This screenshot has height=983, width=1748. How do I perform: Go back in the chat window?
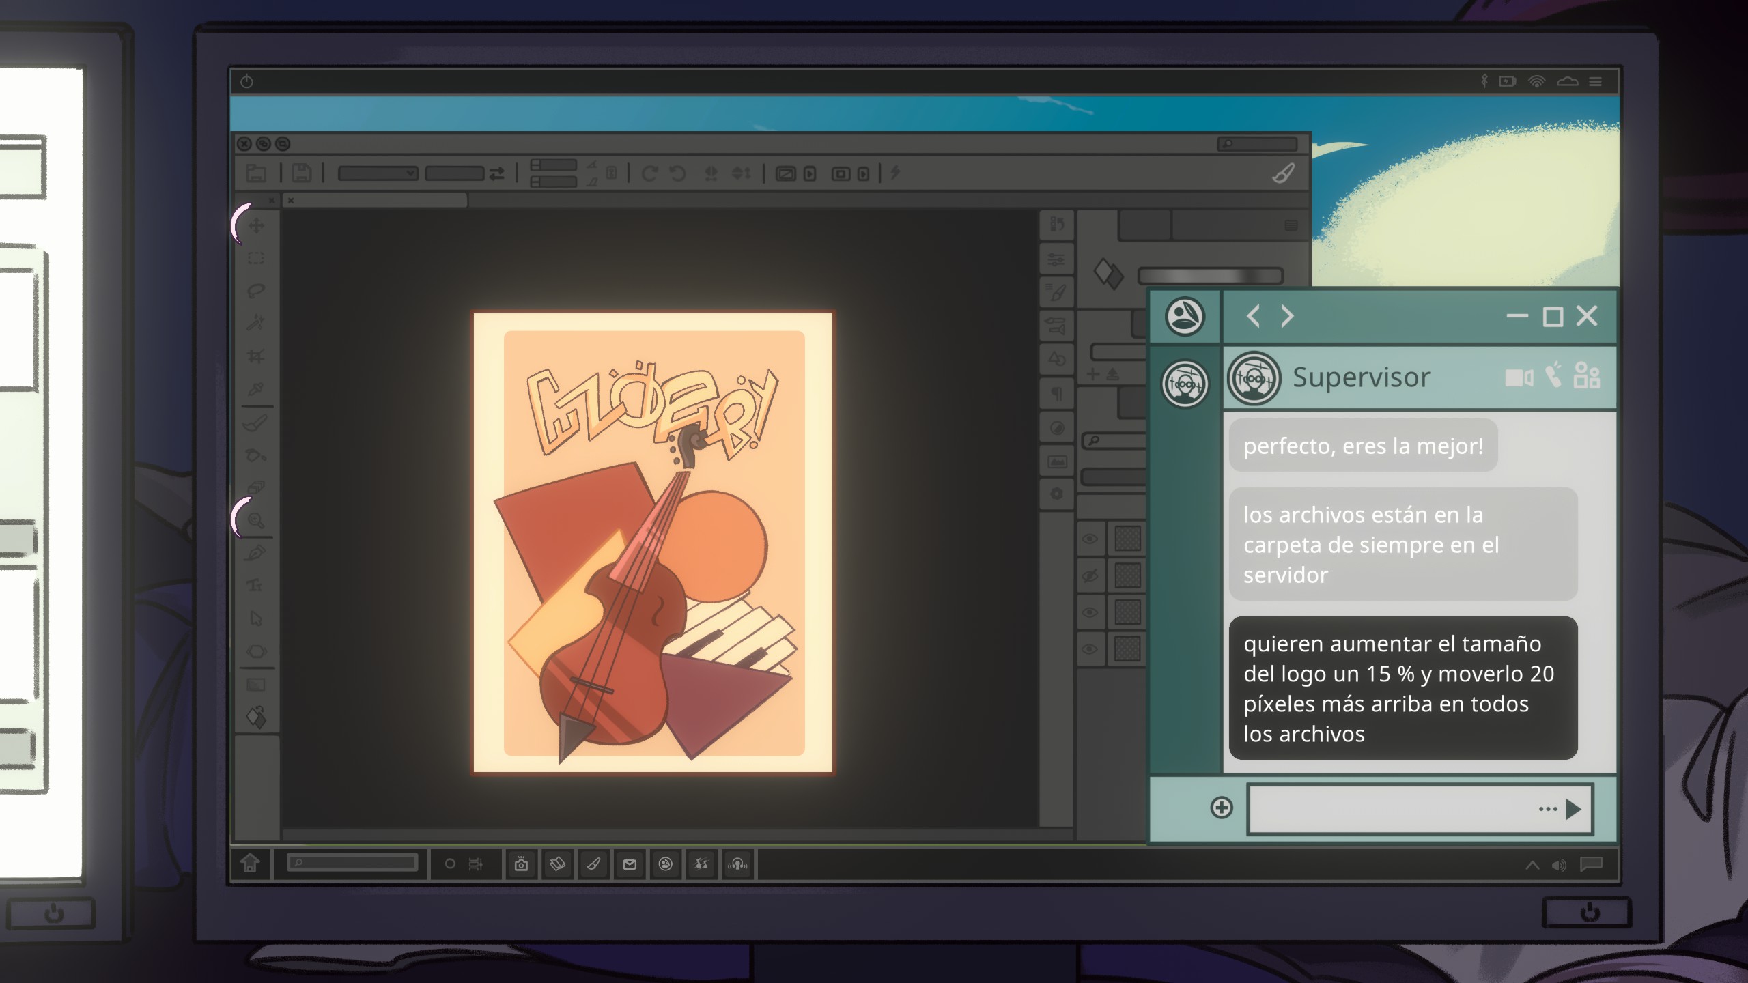(x=1253, y=316)
